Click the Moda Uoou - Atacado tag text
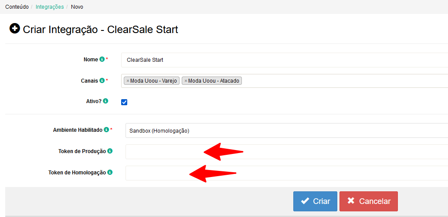The image size is (448, 217). (x=214, y=81)
